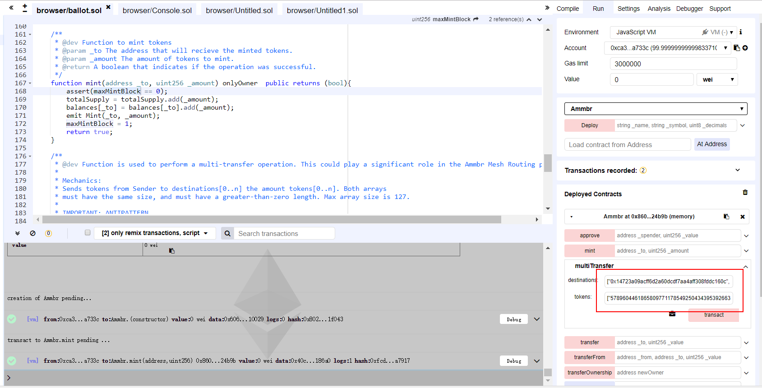Clear the console icon
762x388 pixels.
click(x=32, y=233)
